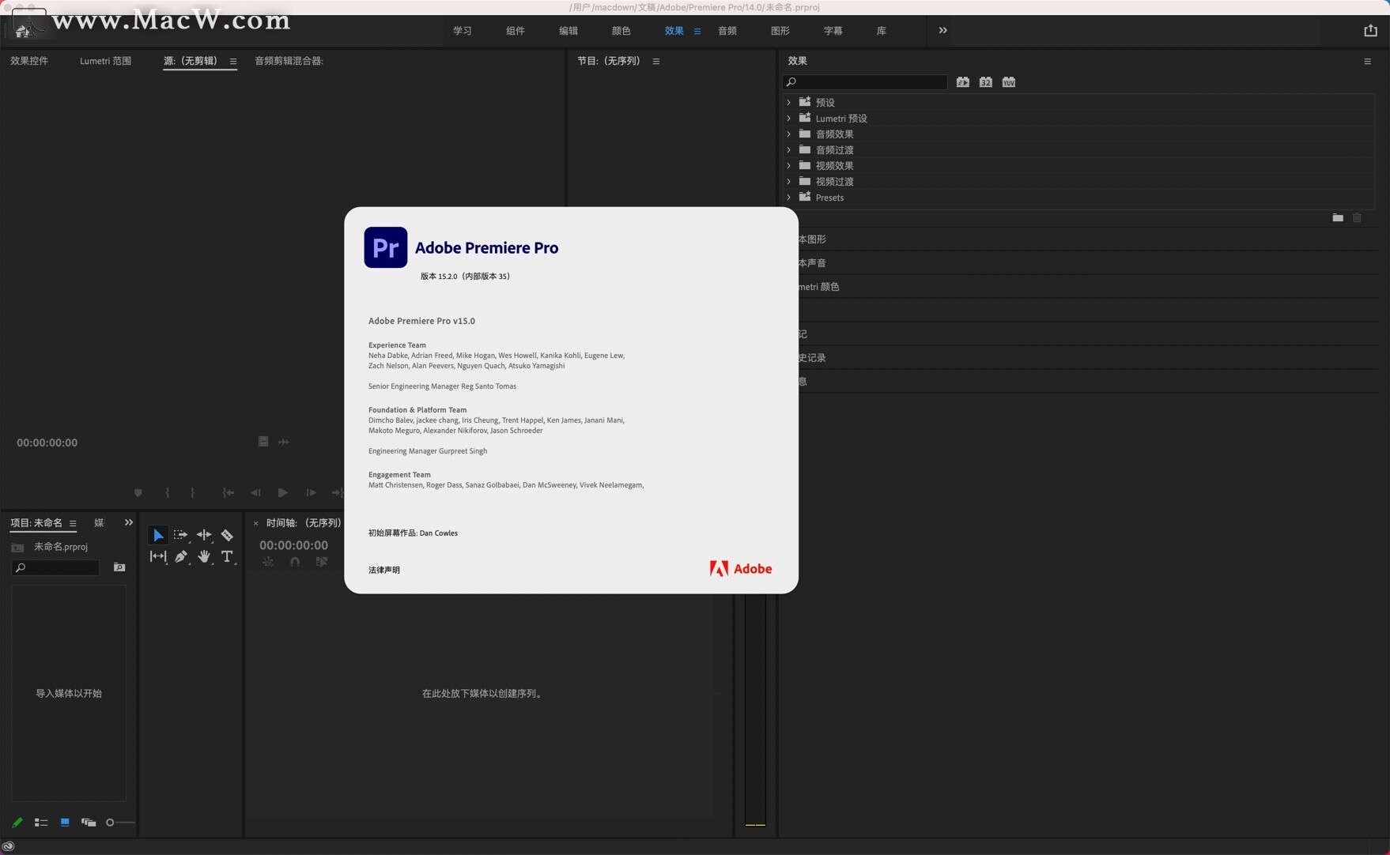The height and width of the screenshot is (855, 1390).
Task: Select the Type tool
Action: point(227,557)
